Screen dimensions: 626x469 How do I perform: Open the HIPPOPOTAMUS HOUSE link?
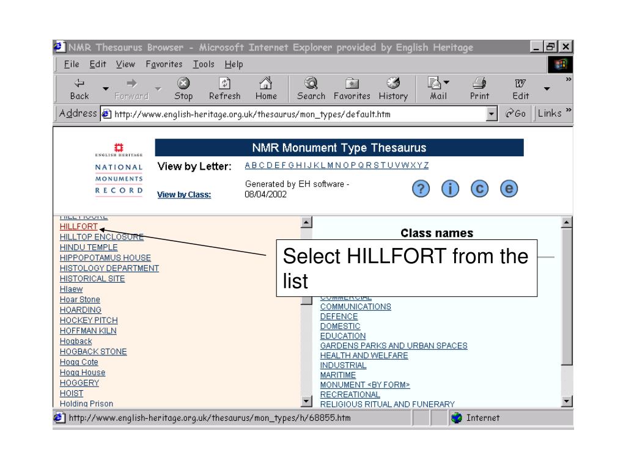click(x=105, y=258)
